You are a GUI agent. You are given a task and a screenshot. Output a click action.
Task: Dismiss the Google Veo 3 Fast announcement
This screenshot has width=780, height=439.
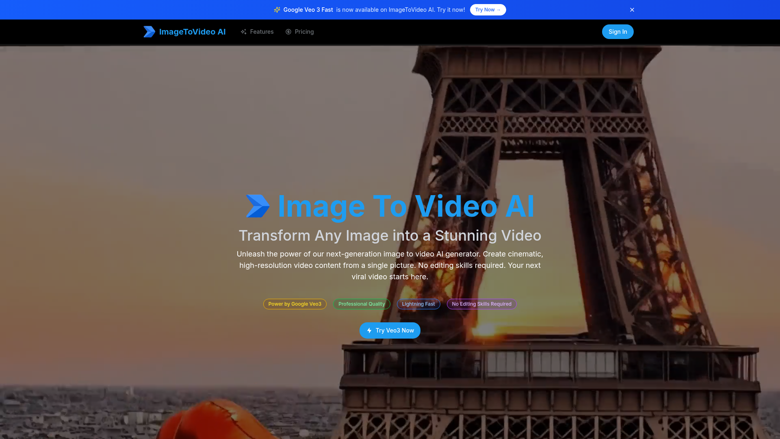(632, 9)
